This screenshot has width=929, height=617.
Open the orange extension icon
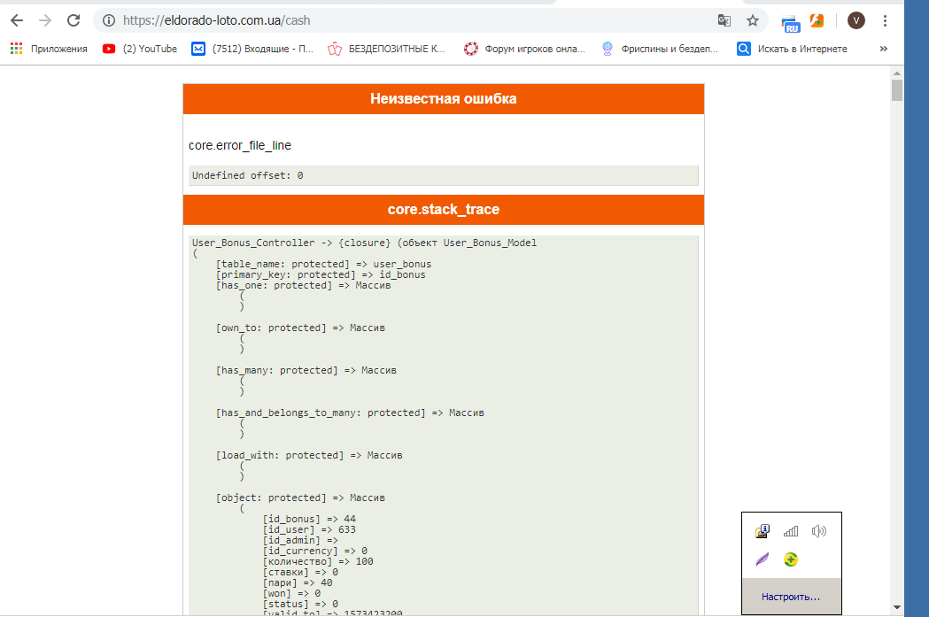pos(817,20)
